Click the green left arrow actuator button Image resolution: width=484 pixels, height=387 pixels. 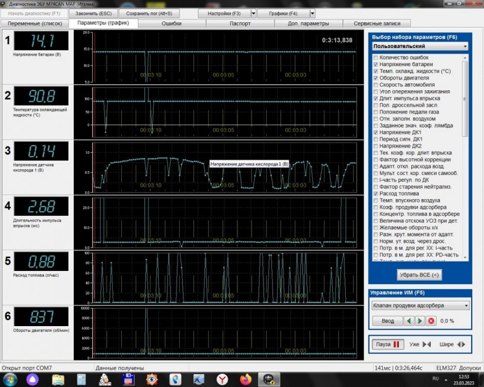pyautogui.click(x=409, y=321)
